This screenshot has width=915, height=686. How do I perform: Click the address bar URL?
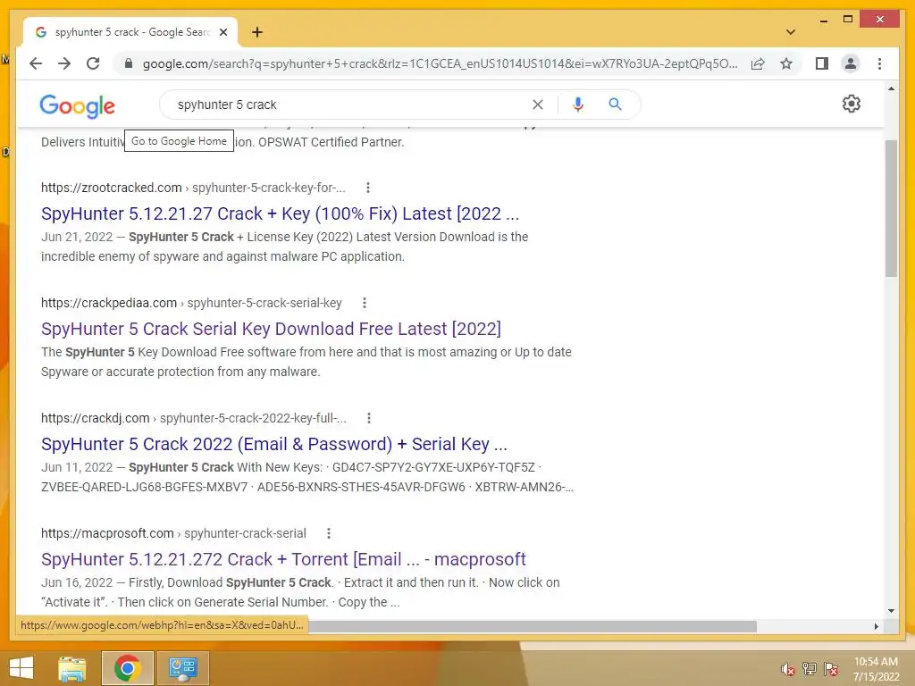(x=440, y=63)
